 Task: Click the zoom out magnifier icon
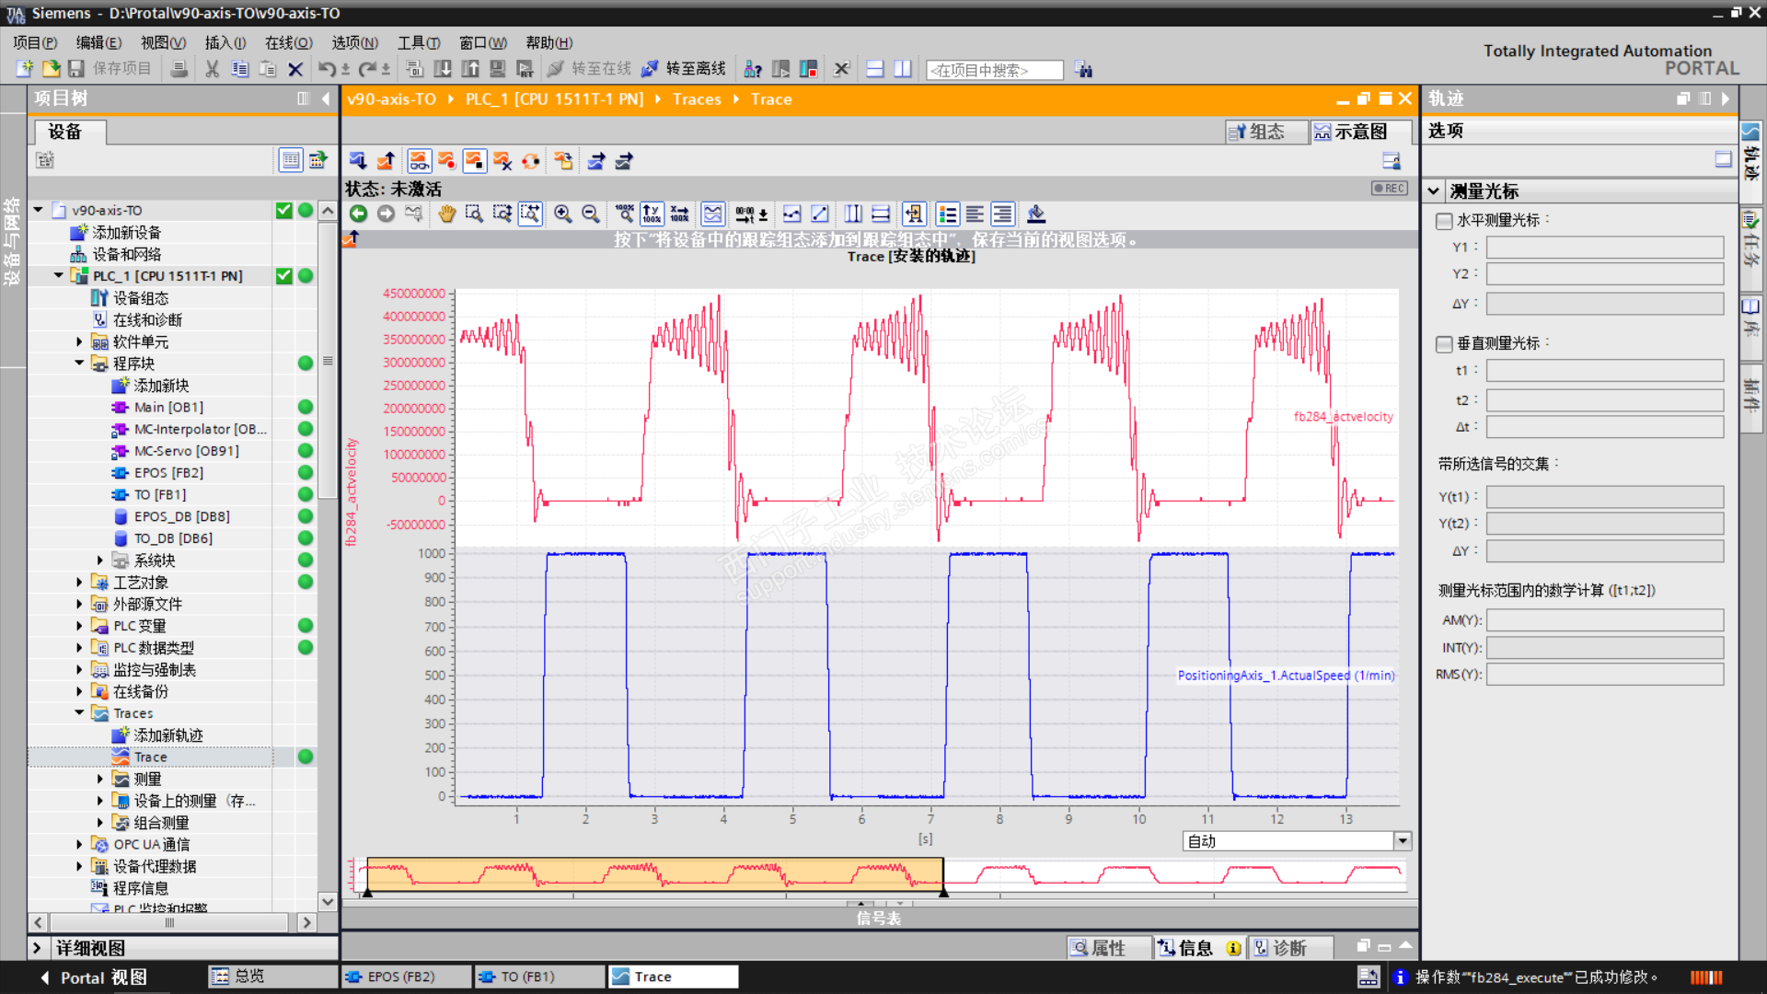591,214
